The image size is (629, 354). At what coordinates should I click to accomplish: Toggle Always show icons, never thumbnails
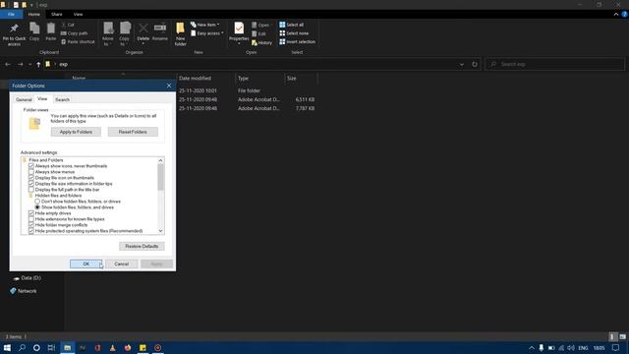point(31,166)
